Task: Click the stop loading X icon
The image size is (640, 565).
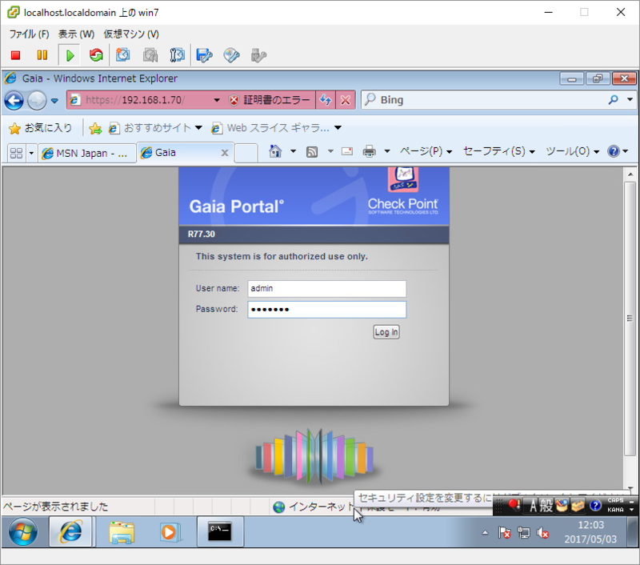Action: pos(346,100)
